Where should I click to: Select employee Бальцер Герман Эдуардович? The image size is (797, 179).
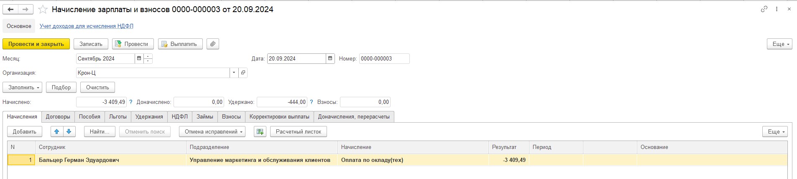tap(110, 160)
